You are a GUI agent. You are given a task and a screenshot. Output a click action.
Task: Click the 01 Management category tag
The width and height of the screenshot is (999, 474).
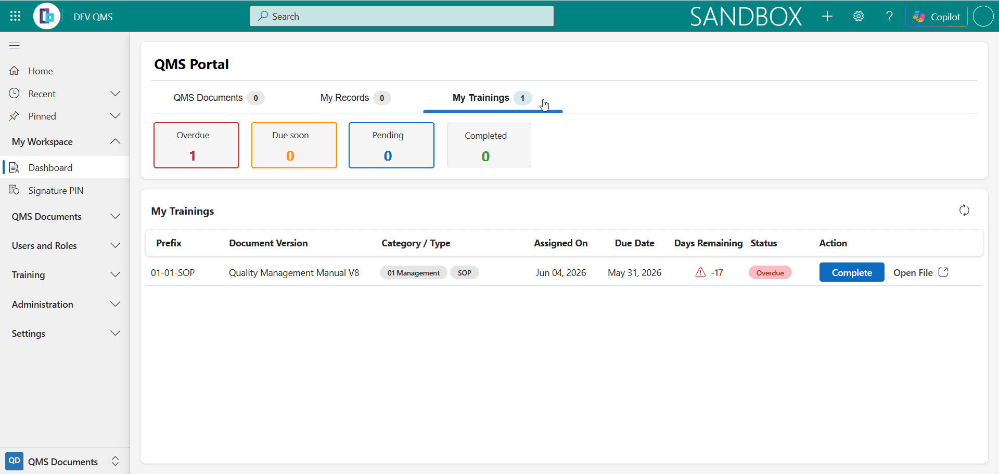[414, 273]
